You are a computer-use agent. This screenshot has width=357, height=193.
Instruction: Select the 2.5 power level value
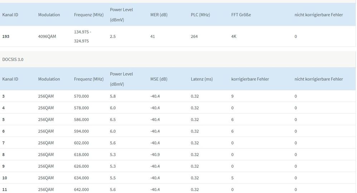113,36
